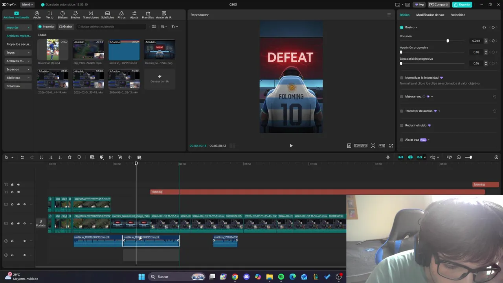Open the Ajuste tab
Image resolution: width=503 pixels, height=283 pixels.
[134, 15]
